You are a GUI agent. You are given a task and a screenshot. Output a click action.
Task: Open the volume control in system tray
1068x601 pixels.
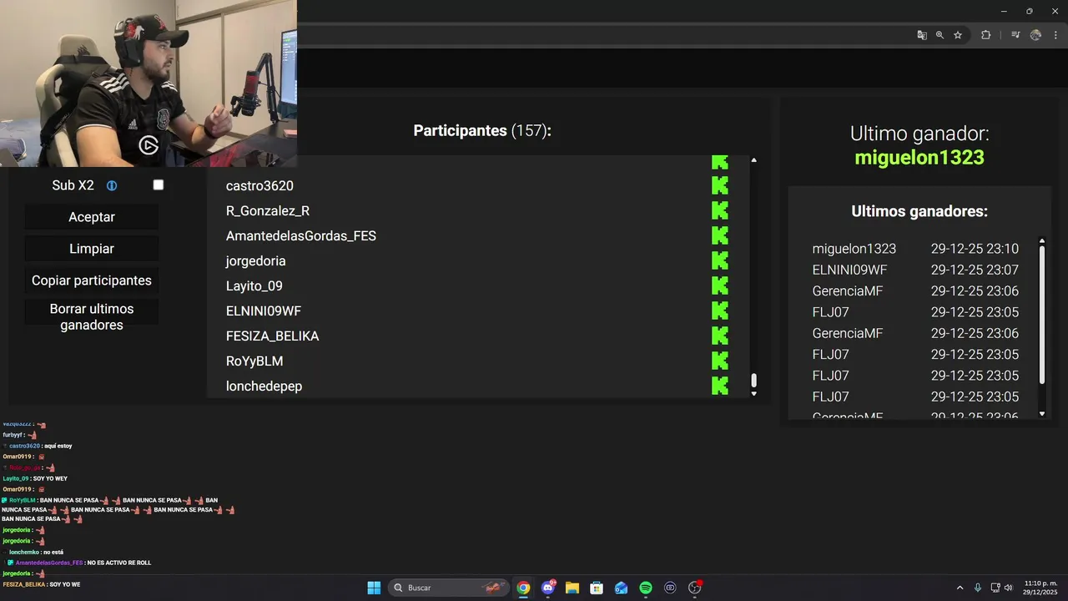pyautogui.click(x=1008, y=588)
